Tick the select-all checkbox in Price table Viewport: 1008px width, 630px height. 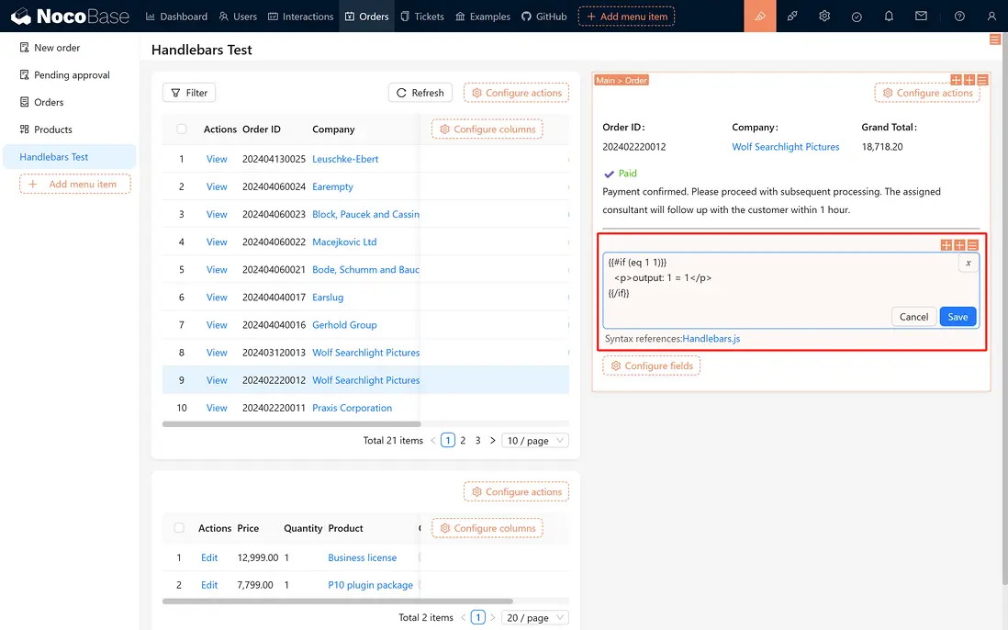[x=180, y=528]
